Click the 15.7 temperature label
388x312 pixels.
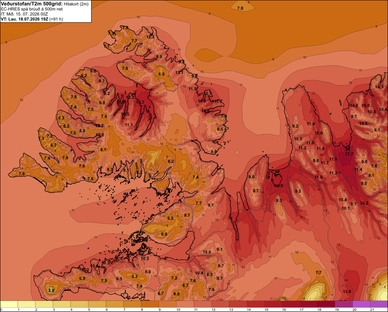pyautogui.click(x=140, y=102)
